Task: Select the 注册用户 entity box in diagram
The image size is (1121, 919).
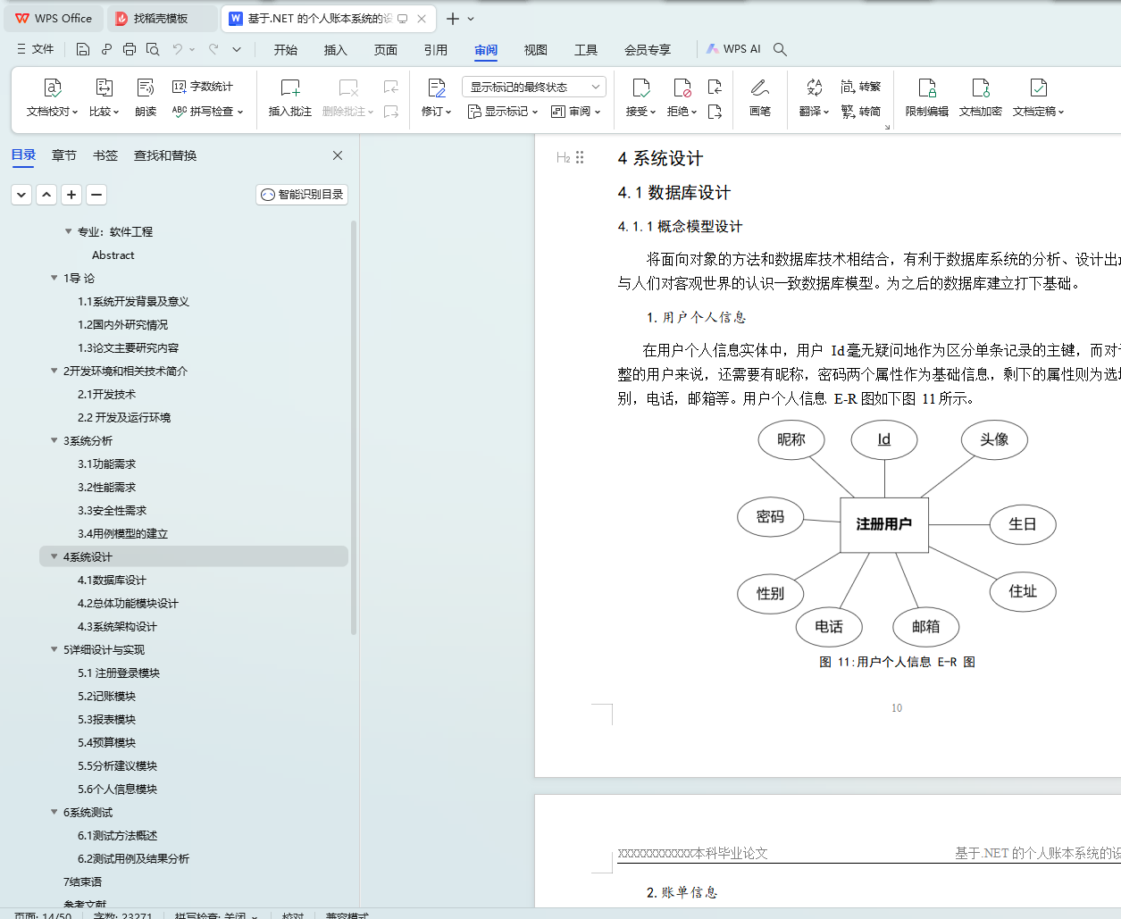Action: click(884, 524)
